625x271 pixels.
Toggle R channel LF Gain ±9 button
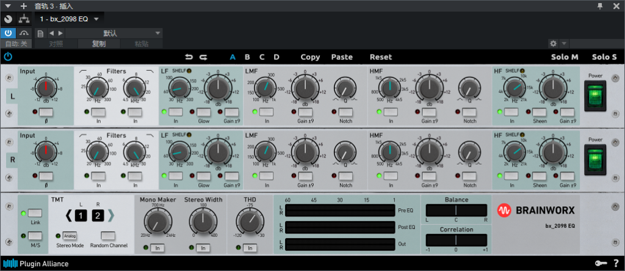tap(231, 176)
